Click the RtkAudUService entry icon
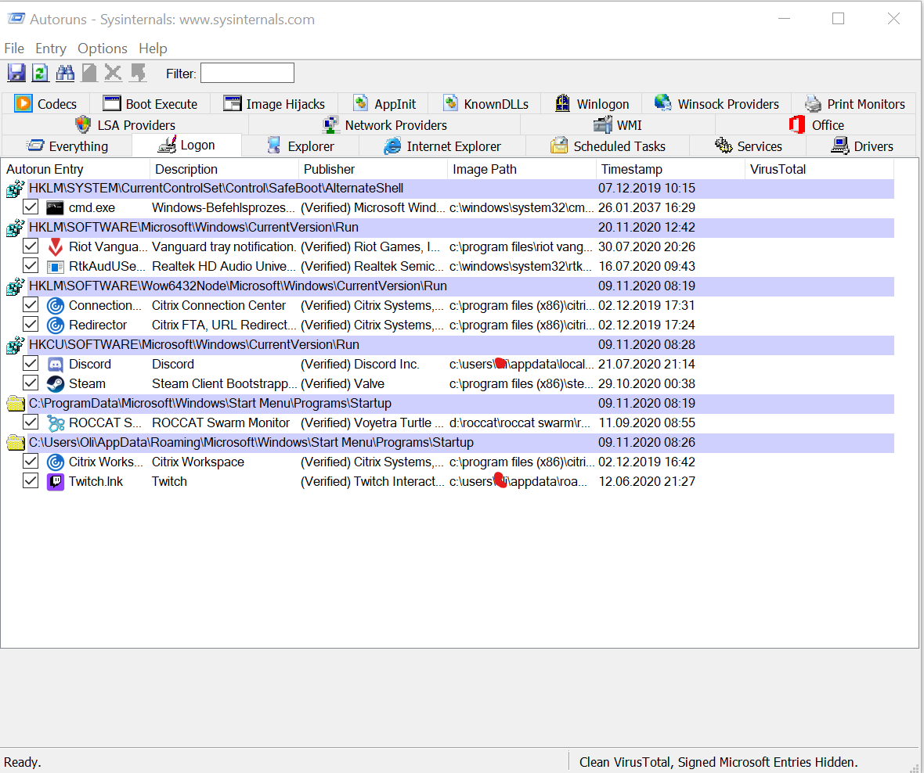 56,267
